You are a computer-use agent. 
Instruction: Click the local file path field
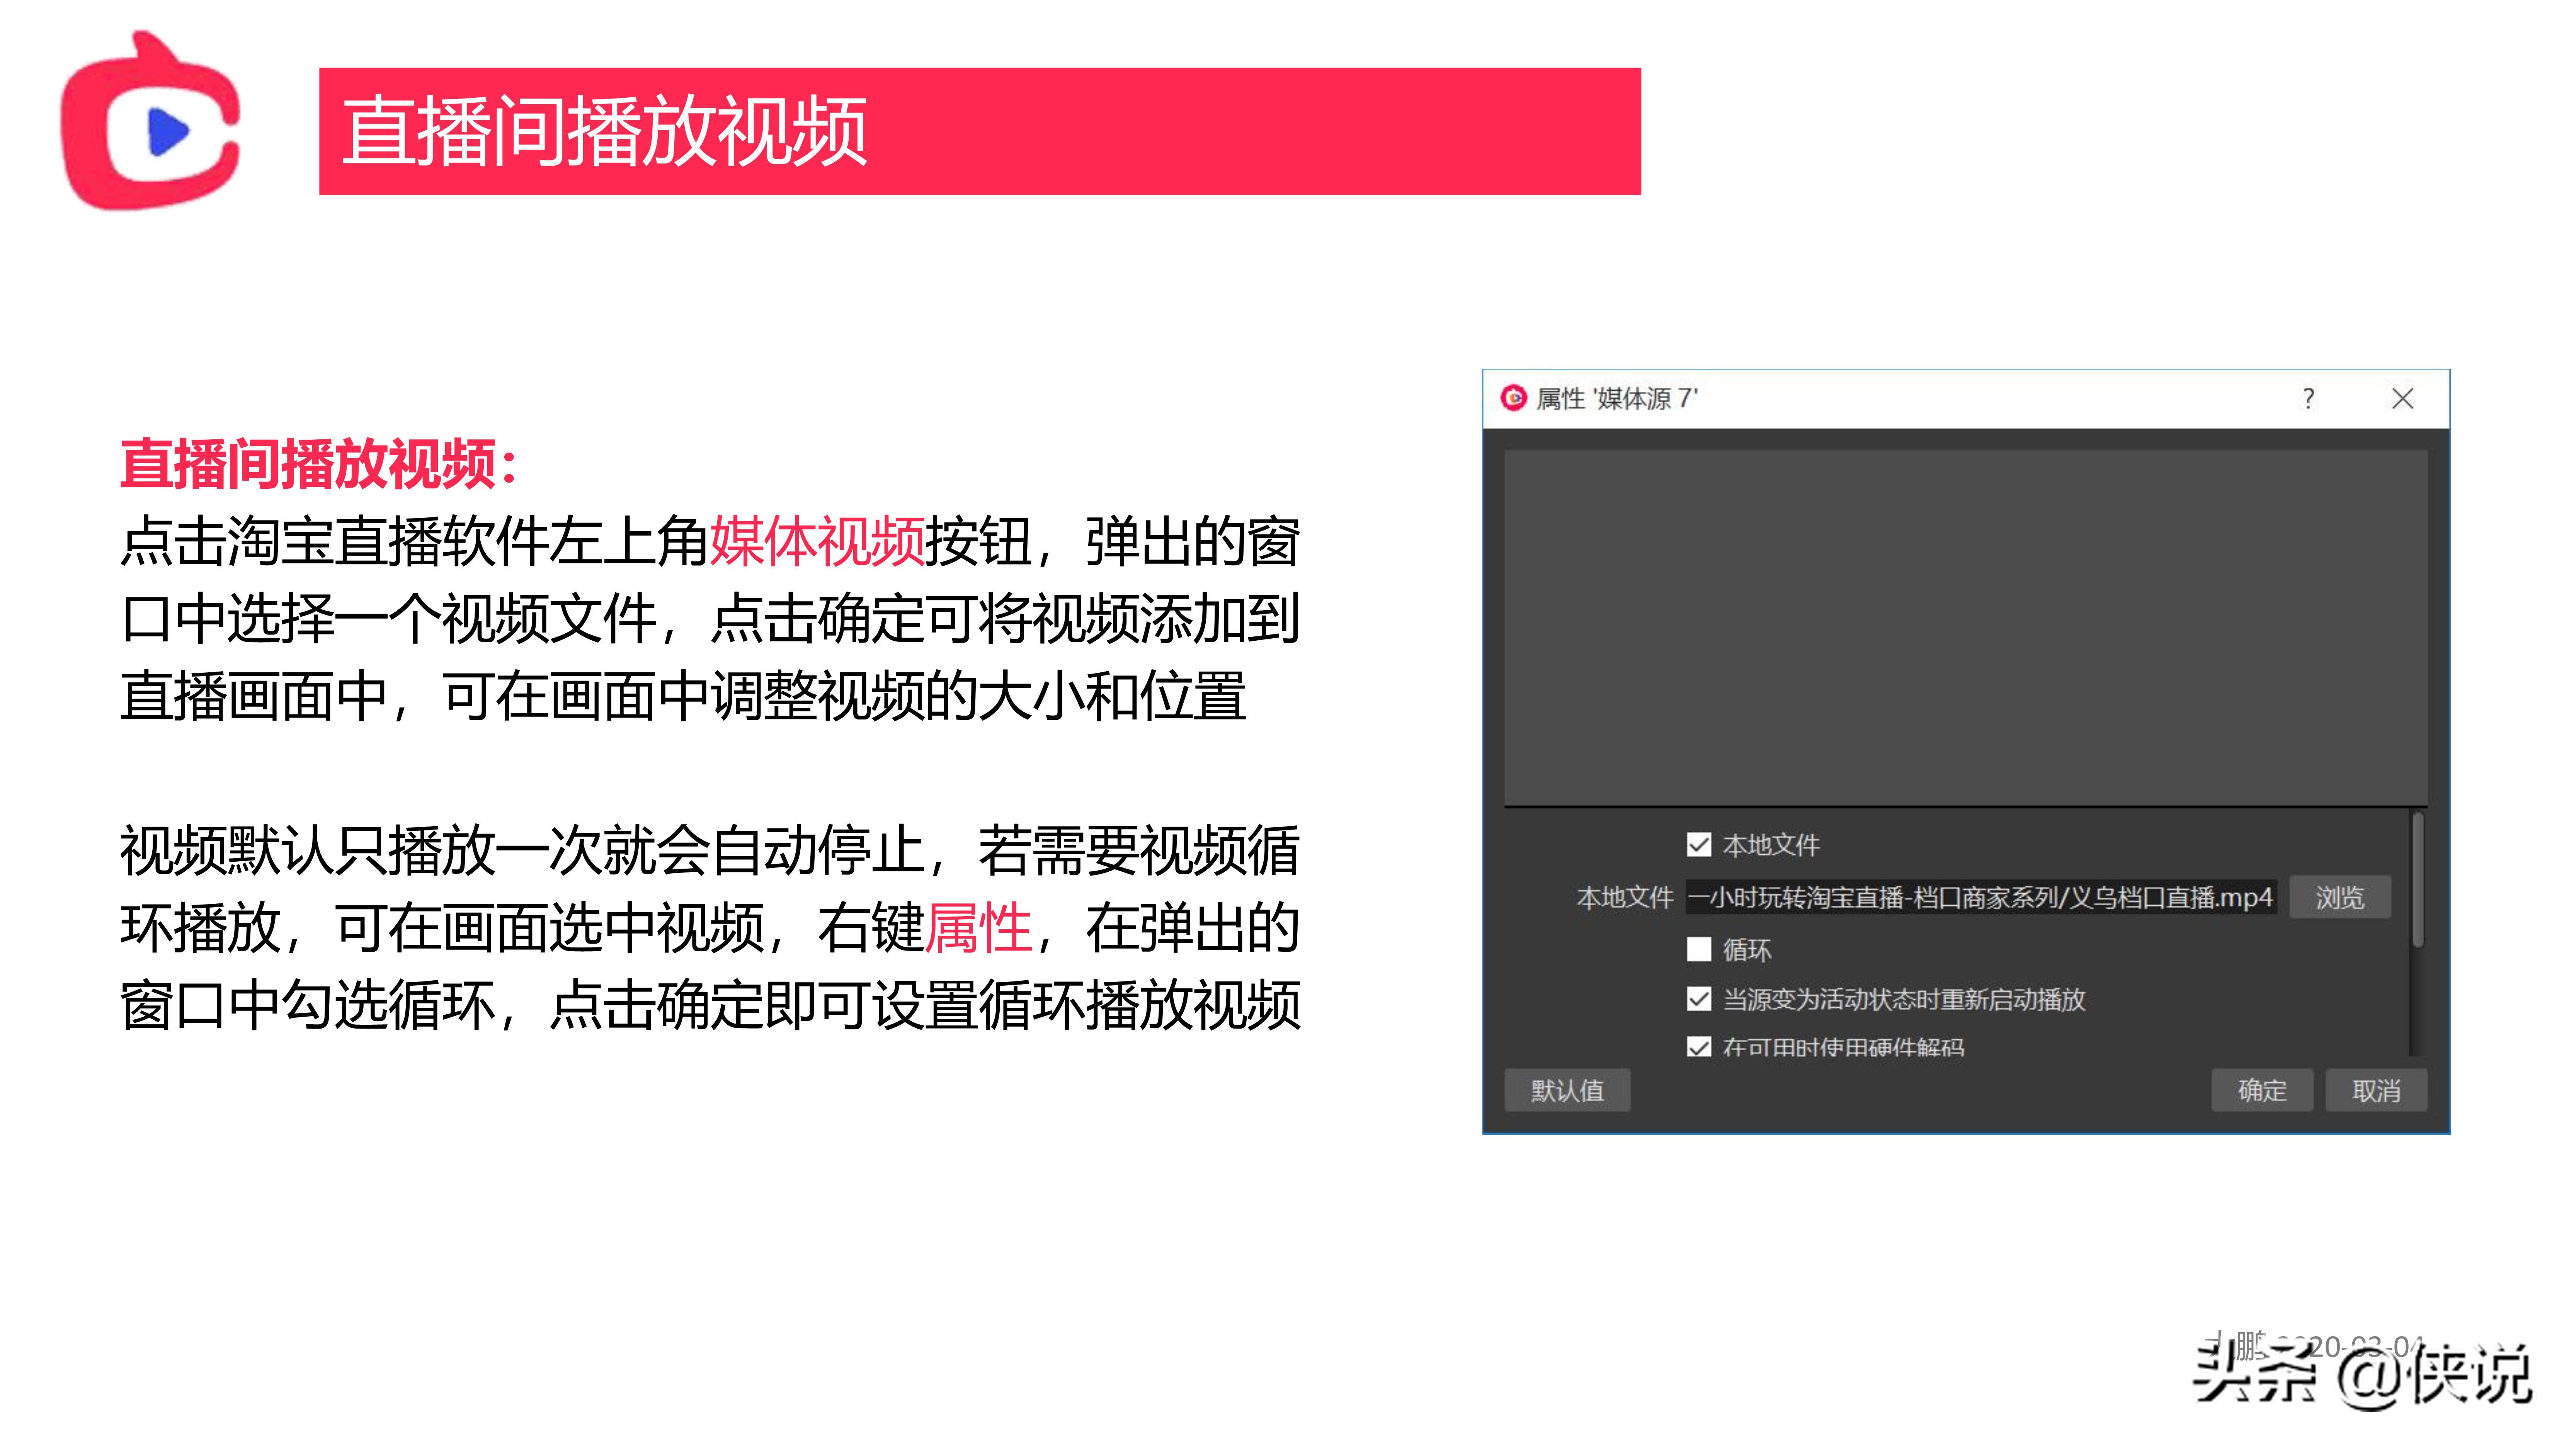pyautogui.click(x=1981, y=897)
